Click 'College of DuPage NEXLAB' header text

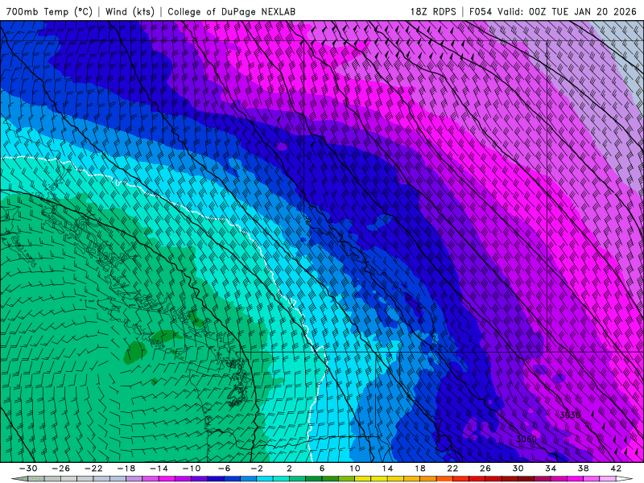click(x=231, y=11)
